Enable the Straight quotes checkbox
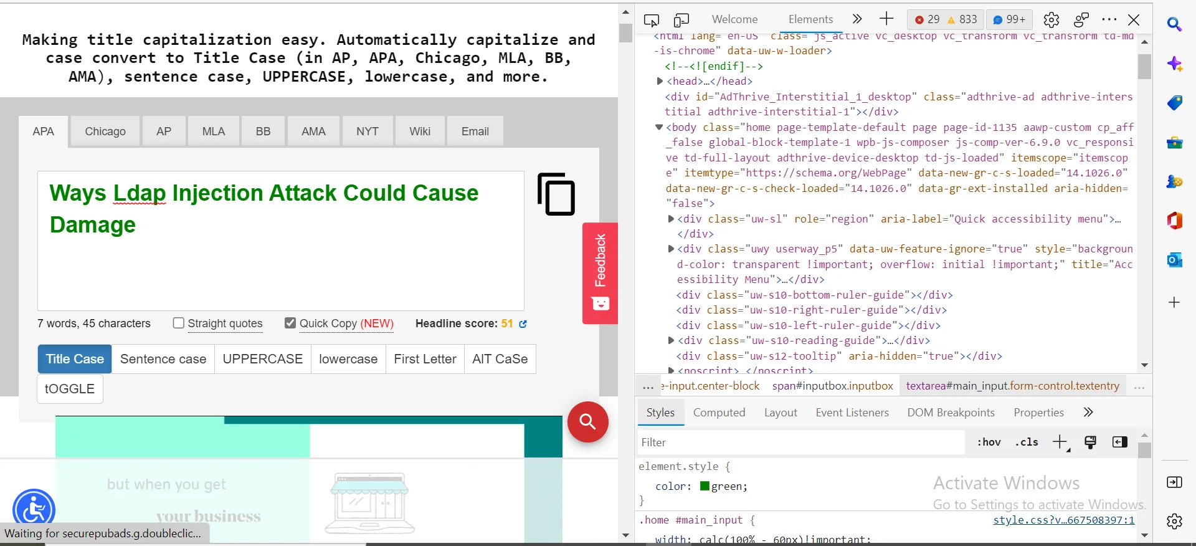 [x=179, y=323]
